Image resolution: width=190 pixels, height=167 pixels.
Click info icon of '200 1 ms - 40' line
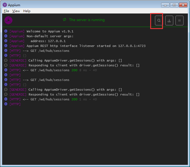click(x=6, y=99)
